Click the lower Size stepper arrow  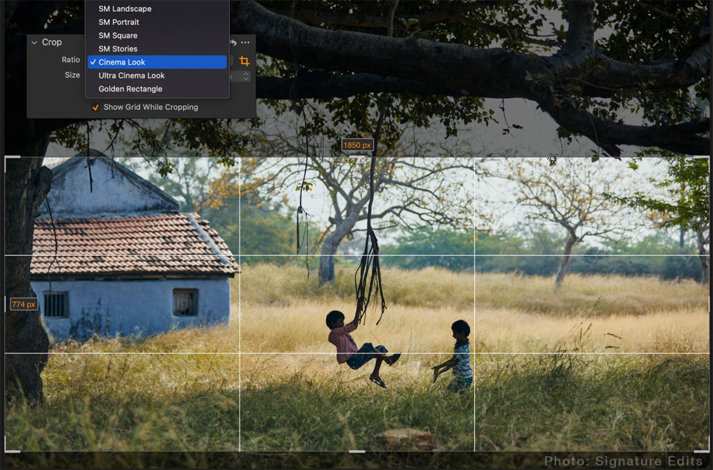246,79
